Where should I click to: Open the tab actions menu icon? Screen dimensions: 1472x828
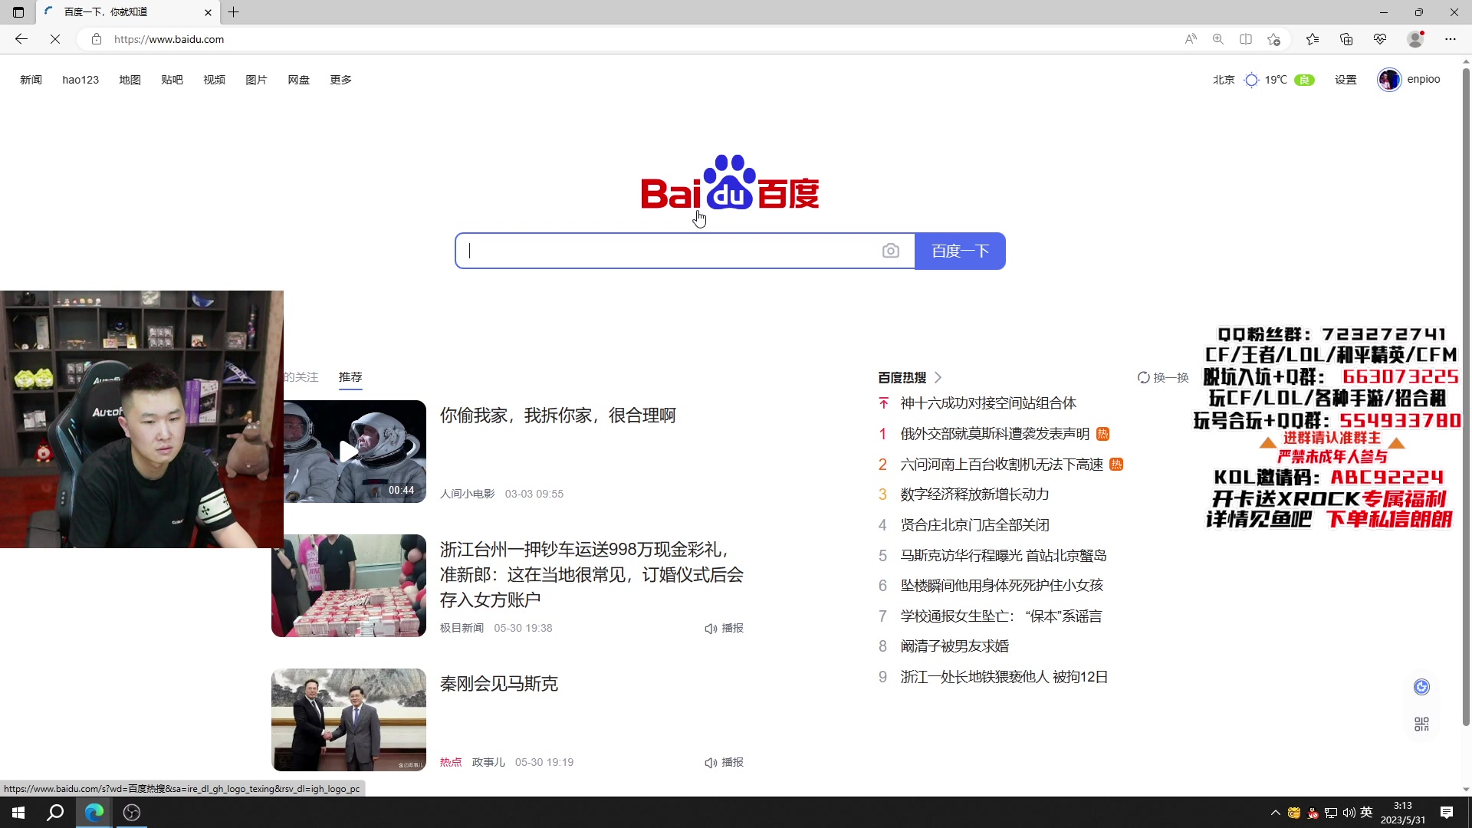coord(18,12)
